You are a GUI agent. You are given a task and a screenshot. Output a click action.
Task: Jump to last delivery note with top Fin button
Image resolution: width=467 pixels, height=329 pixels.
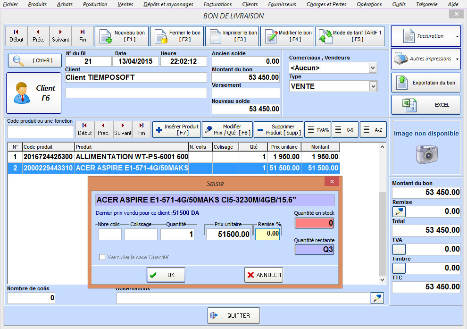point(83,36)
